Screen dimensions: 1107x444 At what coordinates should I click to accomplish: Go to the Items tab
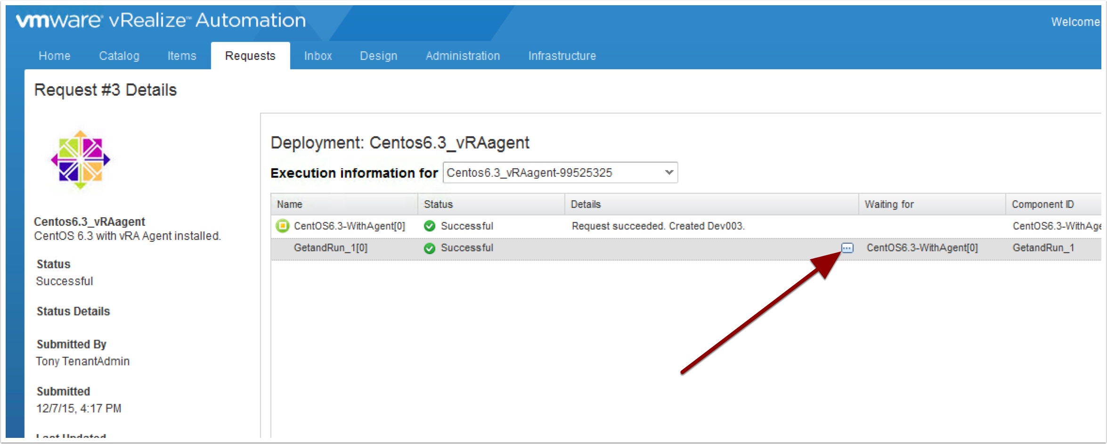pyautogui.click(x=182, y=56)
